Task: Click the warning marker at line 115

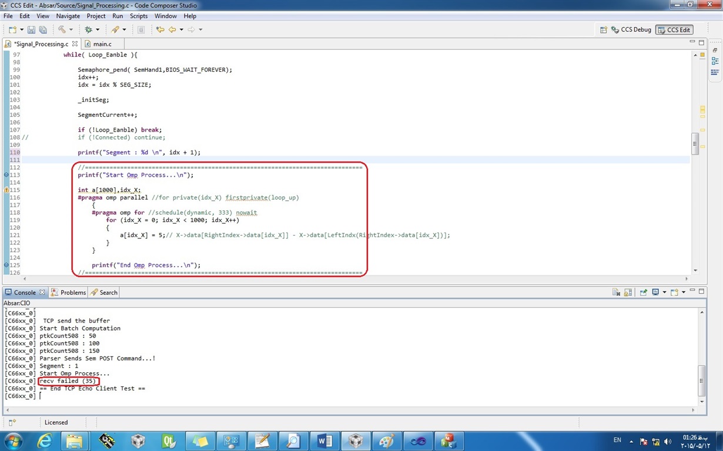Action: (6, 190)
